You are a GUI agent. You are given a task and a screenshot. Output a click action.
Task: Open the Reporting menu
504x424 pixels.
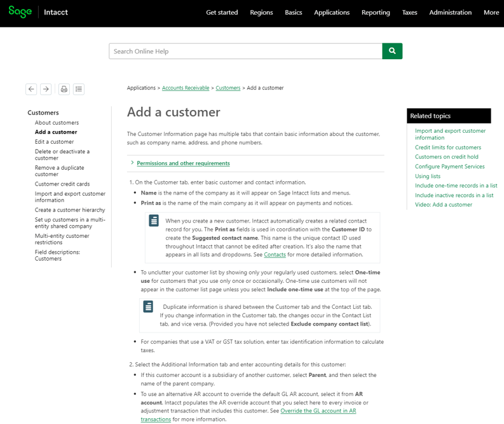point(376,13)
